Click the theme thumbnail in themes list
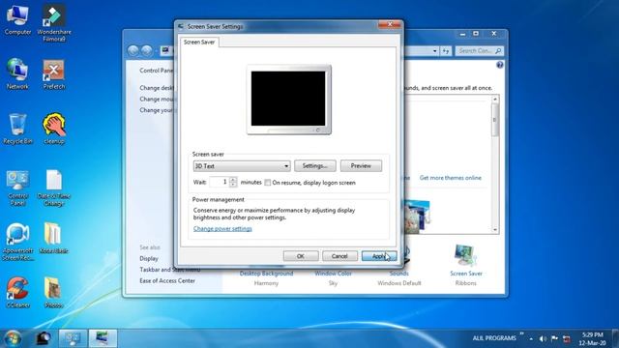The width and height of the screenshot is (619, 348). [x=417, y=217]
